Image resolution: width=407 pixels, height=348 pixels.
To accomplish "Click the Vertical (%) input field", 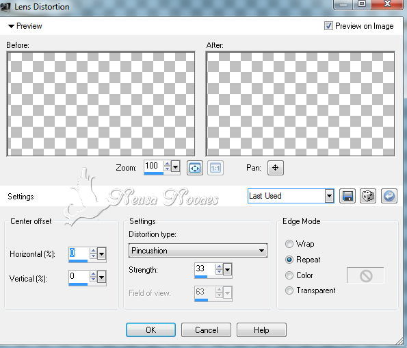I will (x=79, y=276).
